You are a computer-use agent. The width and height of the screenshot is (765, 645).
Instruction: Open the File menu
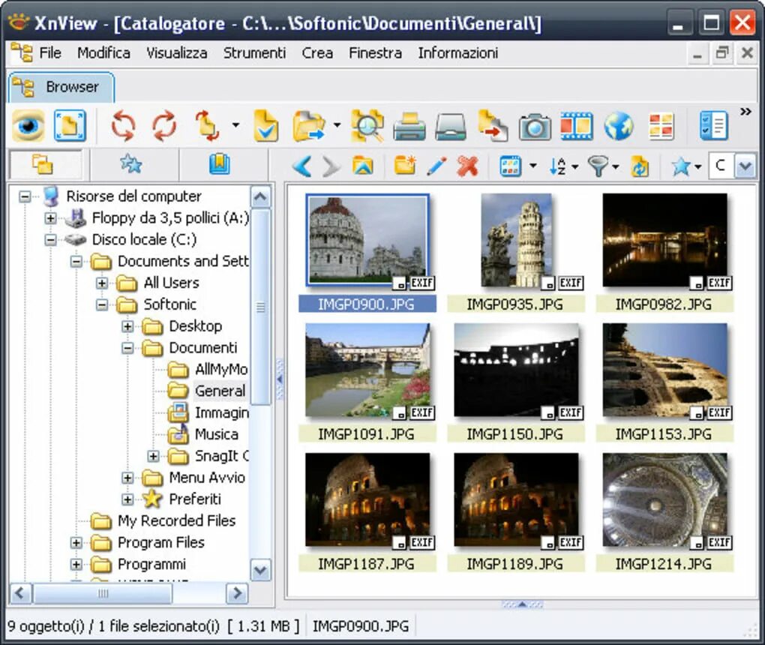click(x=50, y=52)
